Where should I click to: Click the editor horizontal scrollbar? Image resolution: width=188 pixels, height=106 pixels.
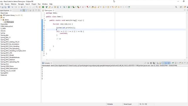(x=115, y=59)
